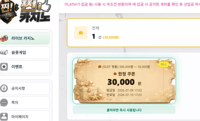The width and height of the screenshot is (200, 121).
Task: Open the 라이브 카지노 menu
Action: point(25,38)
